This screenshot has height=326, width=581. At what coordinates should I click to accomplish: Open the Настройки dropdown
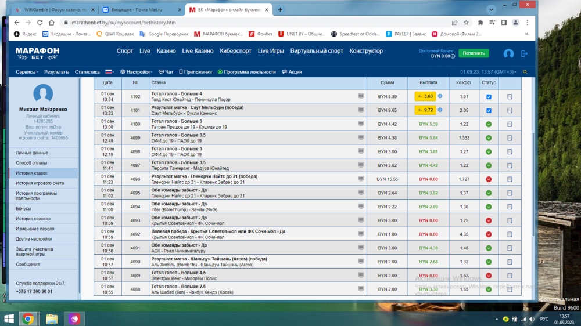pos(137,72)
